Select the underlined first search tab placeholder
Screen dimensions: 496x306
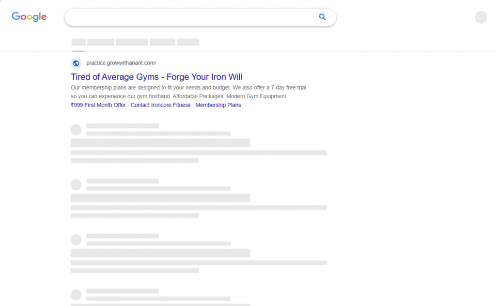[78, 42]
